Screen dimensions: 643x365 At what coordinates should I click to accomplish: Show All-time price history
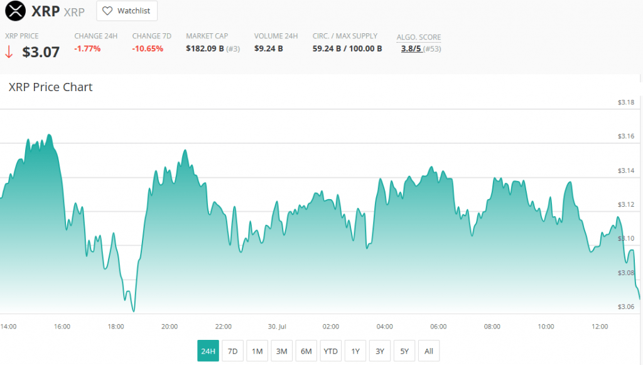click(x=429, y=351)
